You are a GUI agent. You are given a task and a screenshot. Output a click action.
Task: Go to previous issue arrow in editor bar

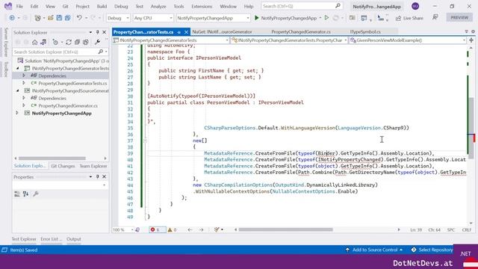(x=190, y=229)
